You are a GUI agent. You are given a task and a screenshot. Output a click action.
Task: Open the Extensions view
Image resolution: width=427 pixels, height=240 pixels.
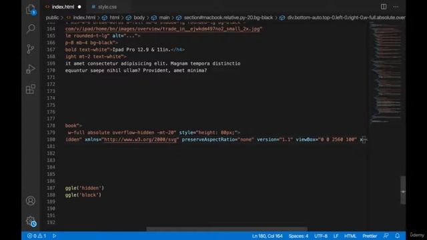[x=31, y=89]
